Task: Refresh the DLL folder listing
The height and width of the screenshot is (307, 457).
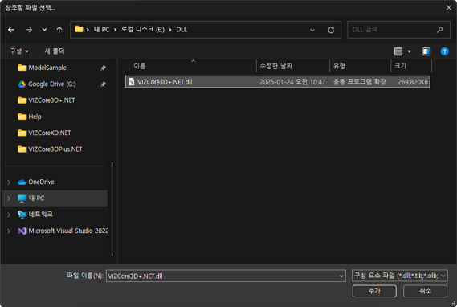Action: pyautogui.click(x=331, y=30)
